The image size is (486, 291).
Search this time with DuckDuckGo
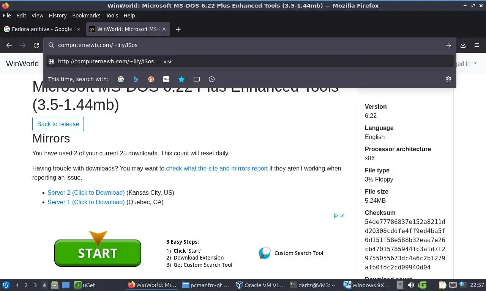[151, 79]
